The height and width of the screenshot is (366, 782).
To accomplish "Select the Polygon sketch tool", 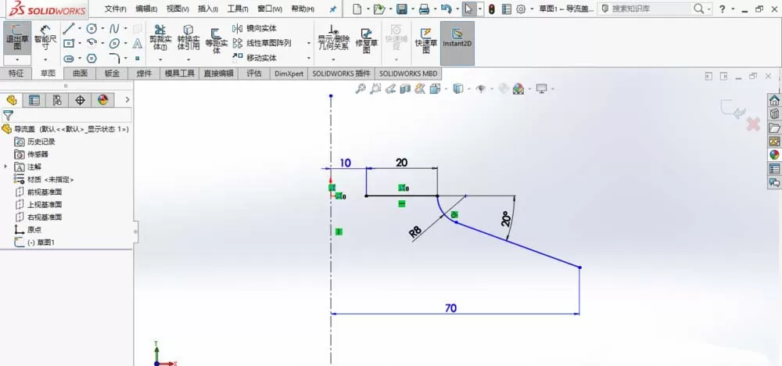I will click(x=91, y=59).
